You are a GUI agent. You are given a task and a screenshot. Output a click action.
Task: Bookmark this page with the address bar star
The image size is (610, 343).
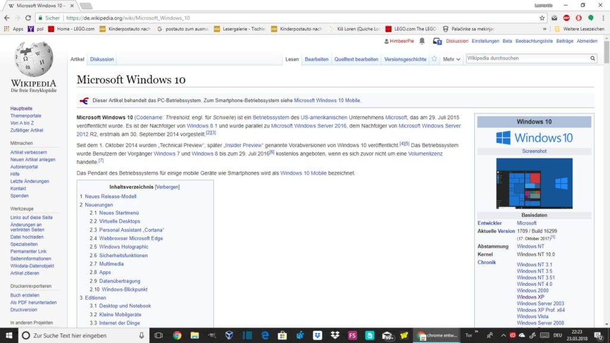pos(542,18)
